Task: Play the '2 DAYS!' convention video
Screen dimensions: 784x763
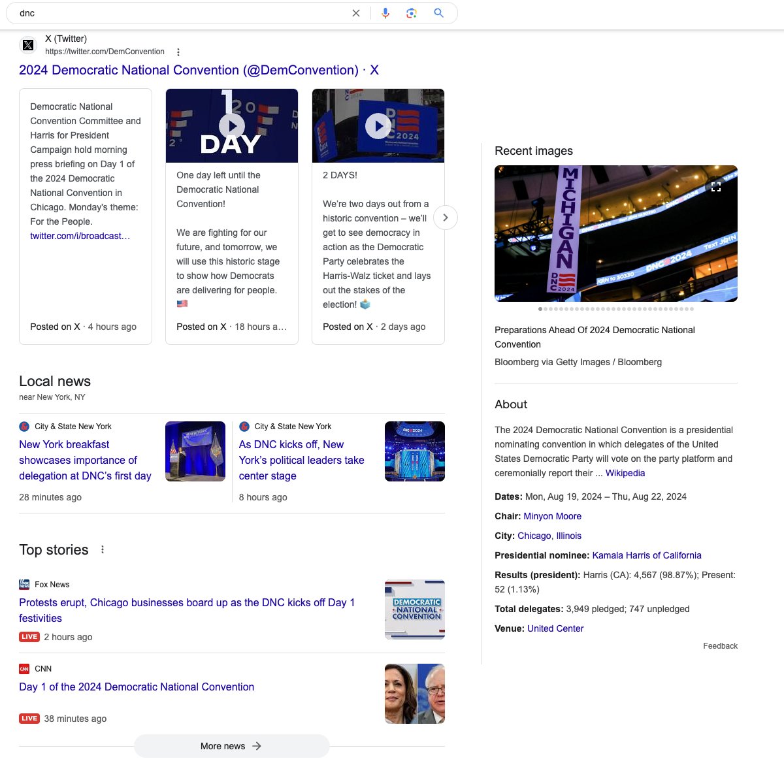Action: tap(378, 125)
